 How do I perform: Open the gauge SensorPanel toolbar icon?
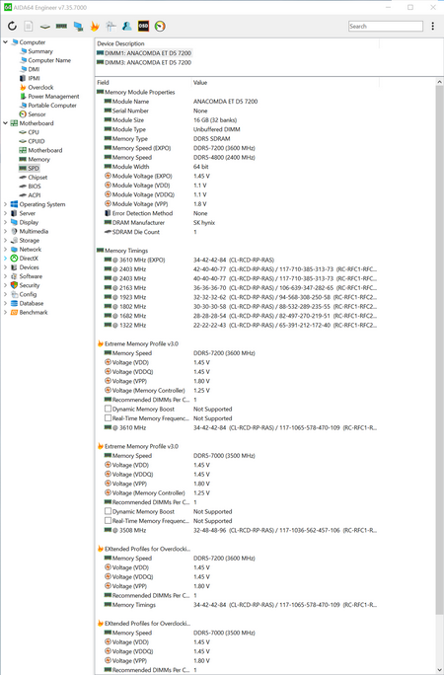tap(160, 27)
